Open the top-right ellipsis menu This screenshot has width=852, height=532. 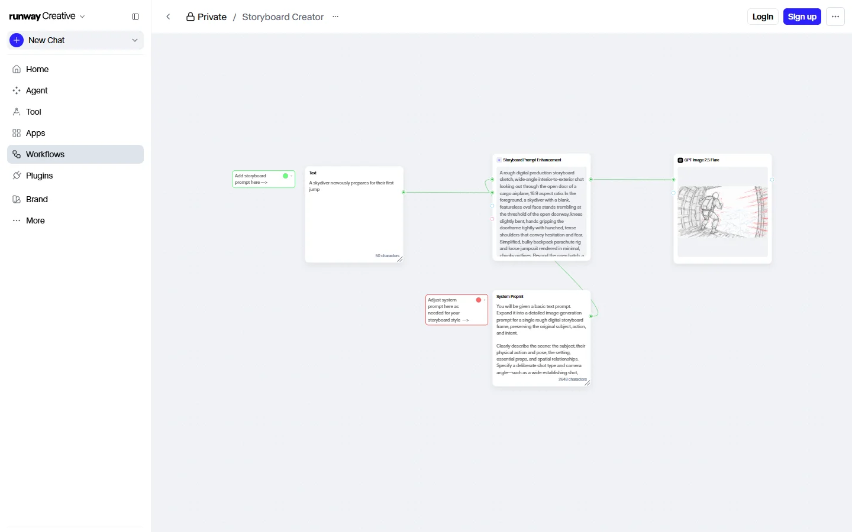(x=835, y=17)
